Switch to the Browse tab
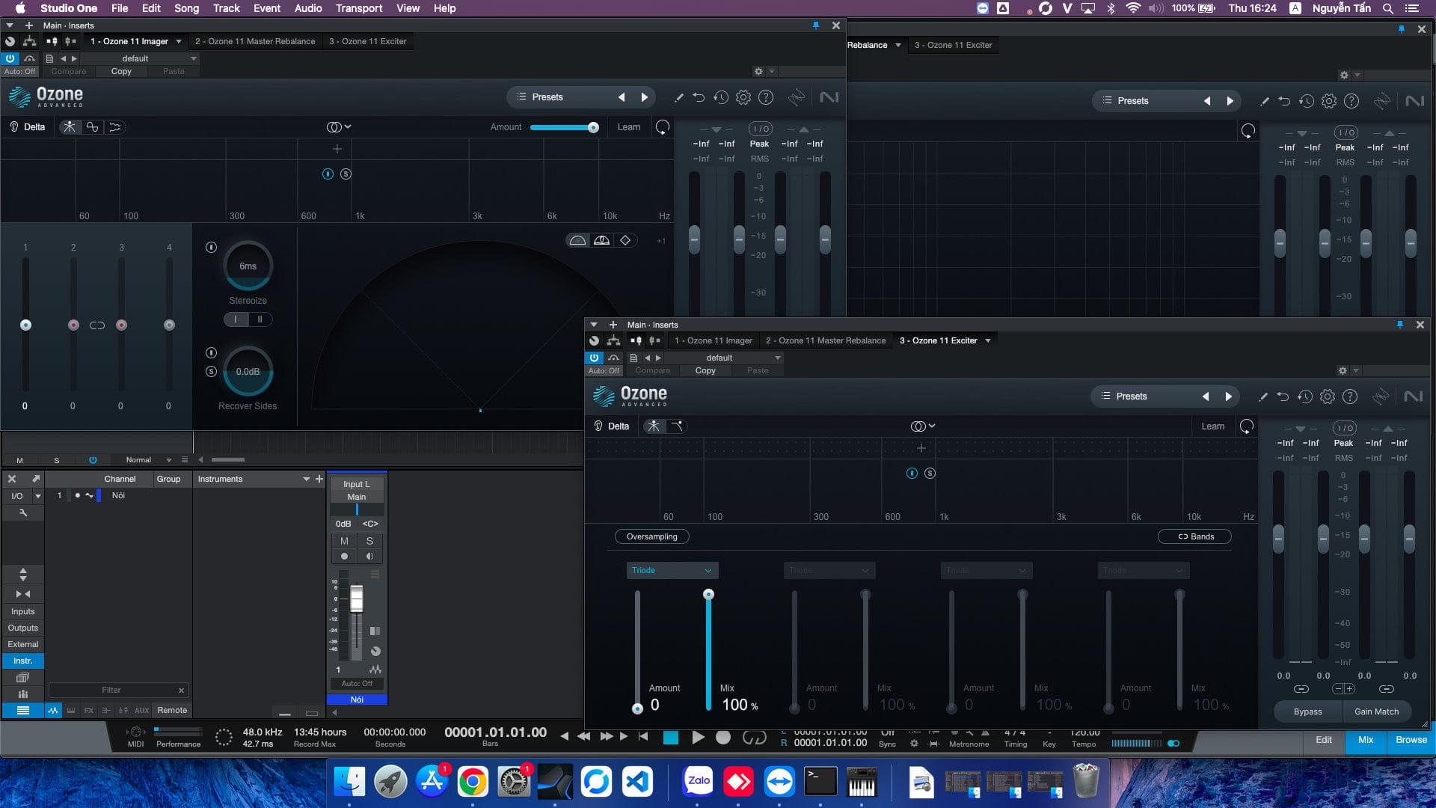The image size is (1436, 808). (x=1411, y=740)
